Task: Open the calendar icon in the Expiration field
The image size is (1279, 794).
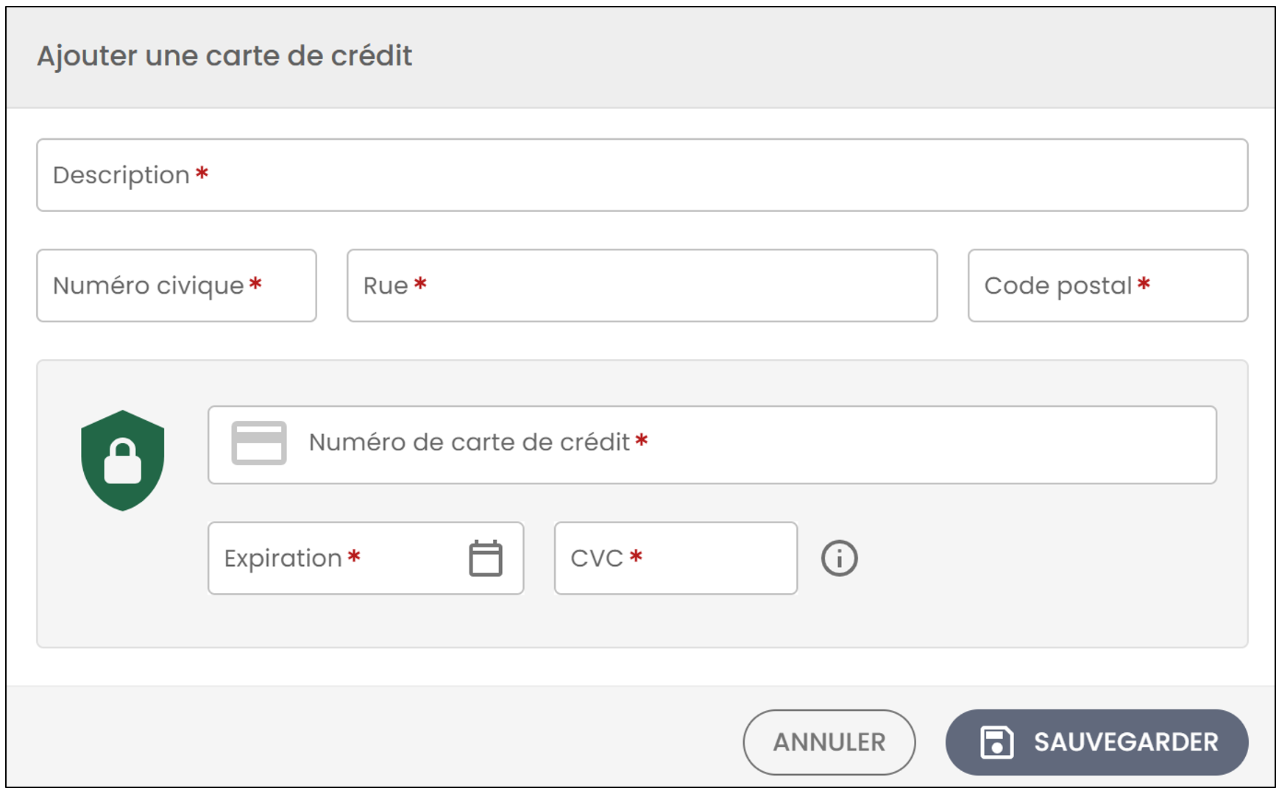Action: (x=486, y=559)
